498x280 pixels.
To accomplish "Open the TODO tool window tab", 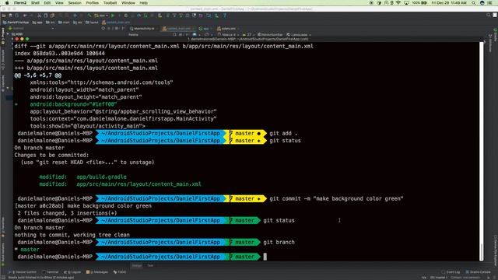I will click(x=120, y=272).
